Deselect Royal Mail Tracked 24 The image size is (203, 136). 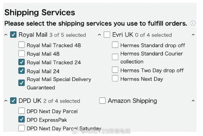21,62
